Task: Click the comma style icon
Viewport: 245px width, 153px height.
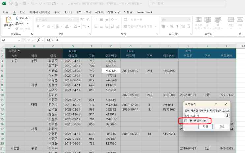Action: pos(177,26)
